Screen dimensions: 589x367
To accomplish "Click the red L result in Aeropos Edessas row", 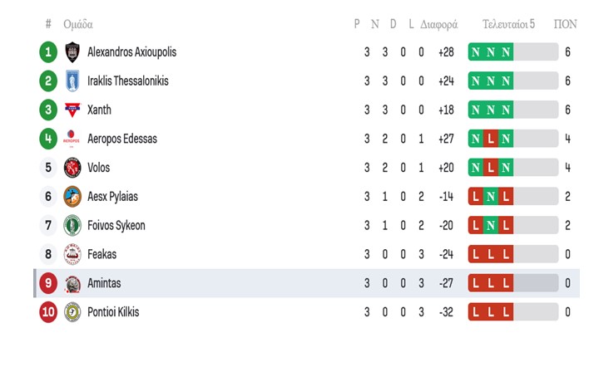I will [491, 139].
